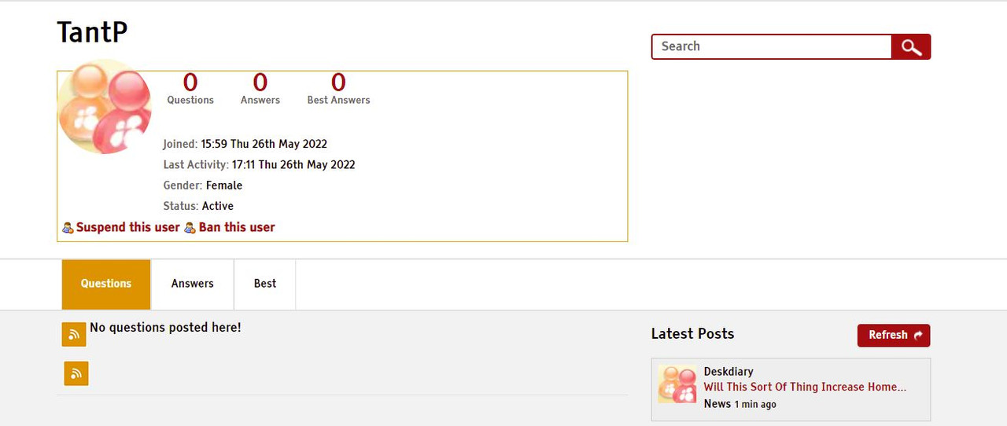Viewport: 1007px width, 426px height.
Task: Click Deskdiary's avatar in Latest Posts
Action: (x=677, y=384)
